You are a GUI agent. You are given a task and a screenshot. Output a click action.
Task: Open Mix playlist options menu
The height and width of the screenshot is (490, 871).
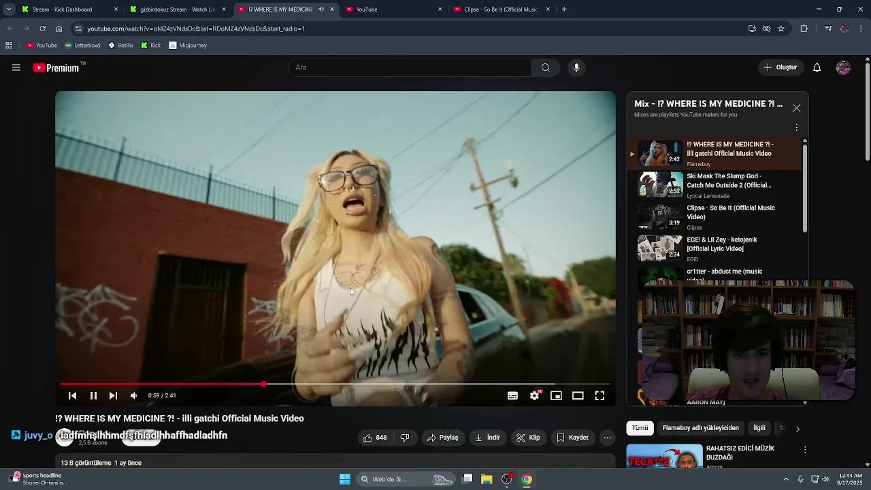796,127
